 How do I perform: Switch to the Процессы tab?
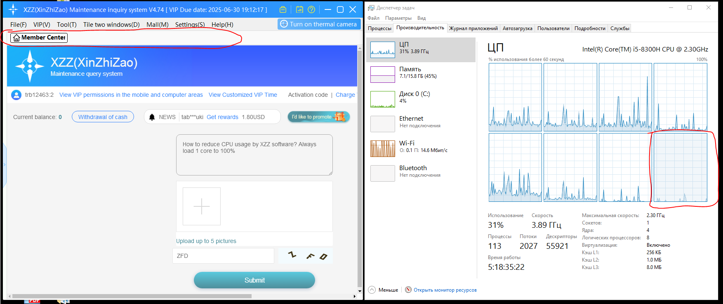click(x=379, y=28)
